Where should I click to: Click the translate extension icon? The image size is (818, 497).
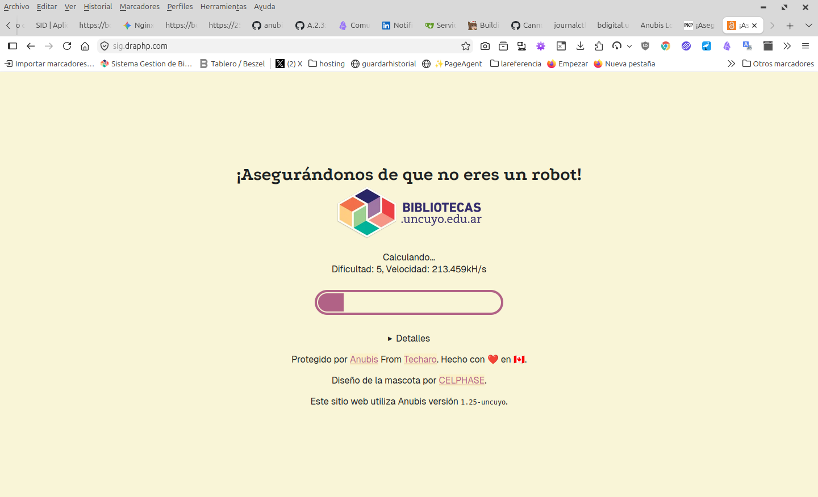[x=748, y=46]
